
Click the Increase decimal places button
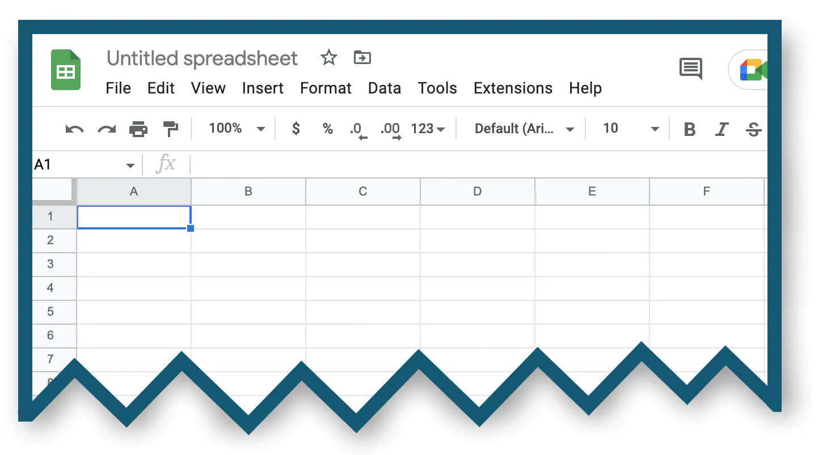tap(391, 130)
